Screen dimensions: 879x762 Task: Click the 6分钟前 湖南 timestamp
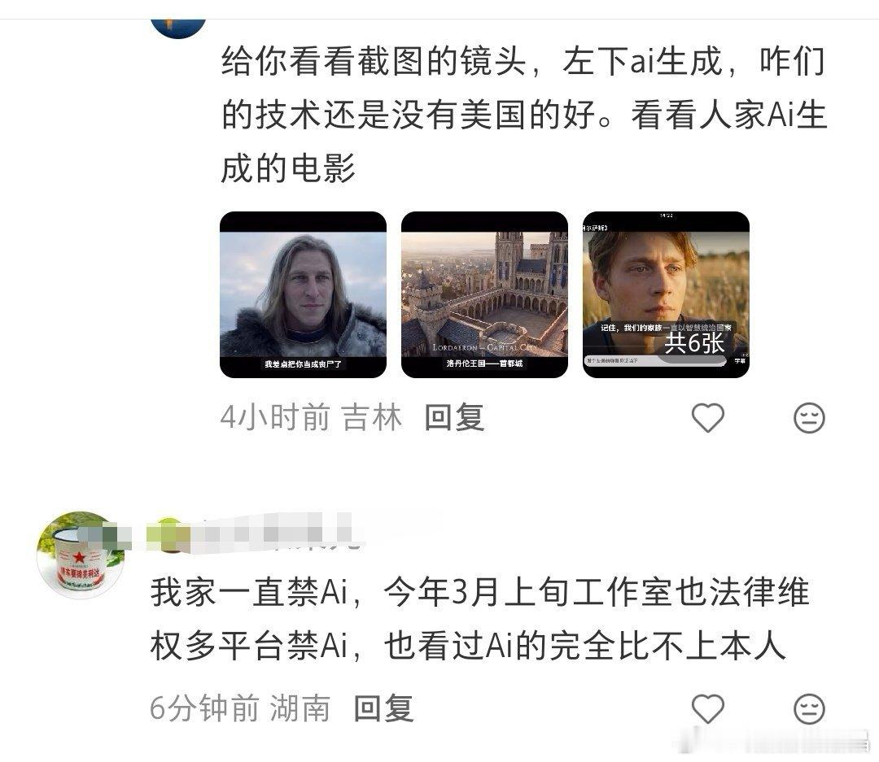(240, 708)
